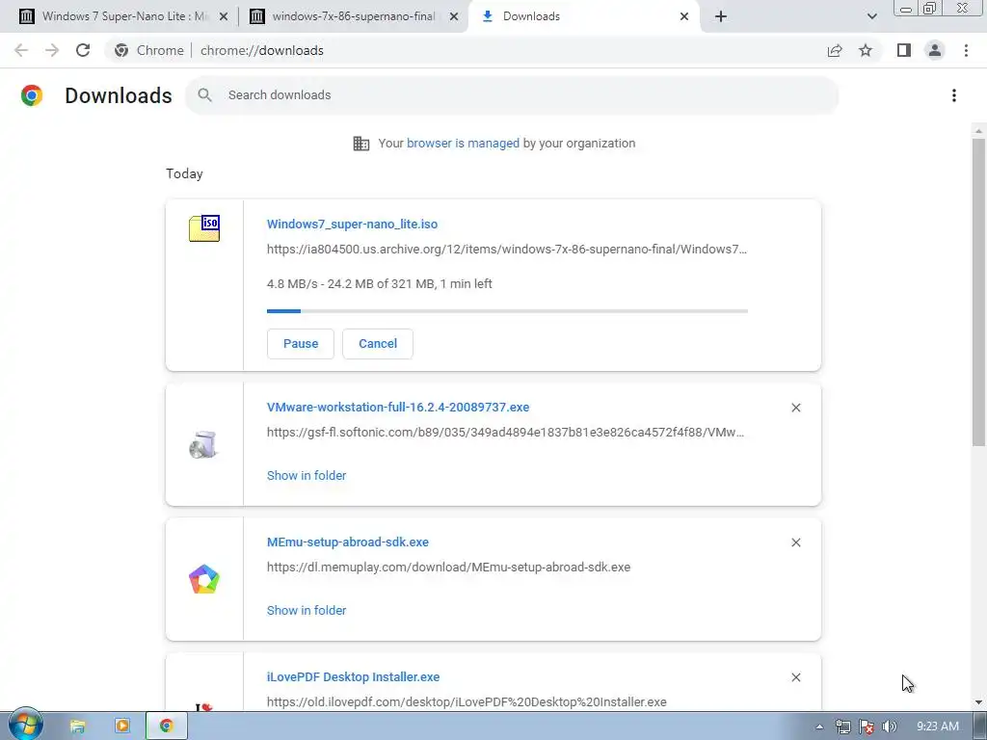Screen dimensions: 987x740
Task: Open the profile avatar icon
Action: [x=935, y=50]
